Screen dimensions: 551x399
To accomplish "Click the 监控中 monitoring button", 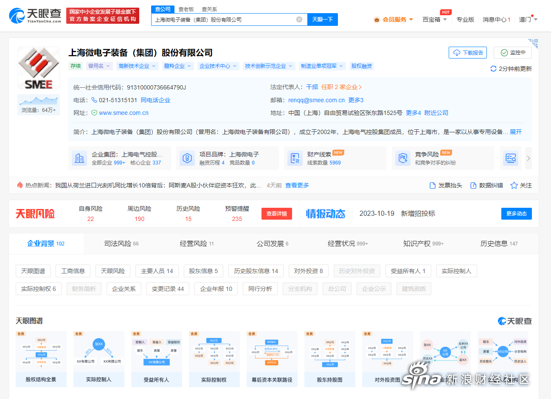I will [513, 53].
